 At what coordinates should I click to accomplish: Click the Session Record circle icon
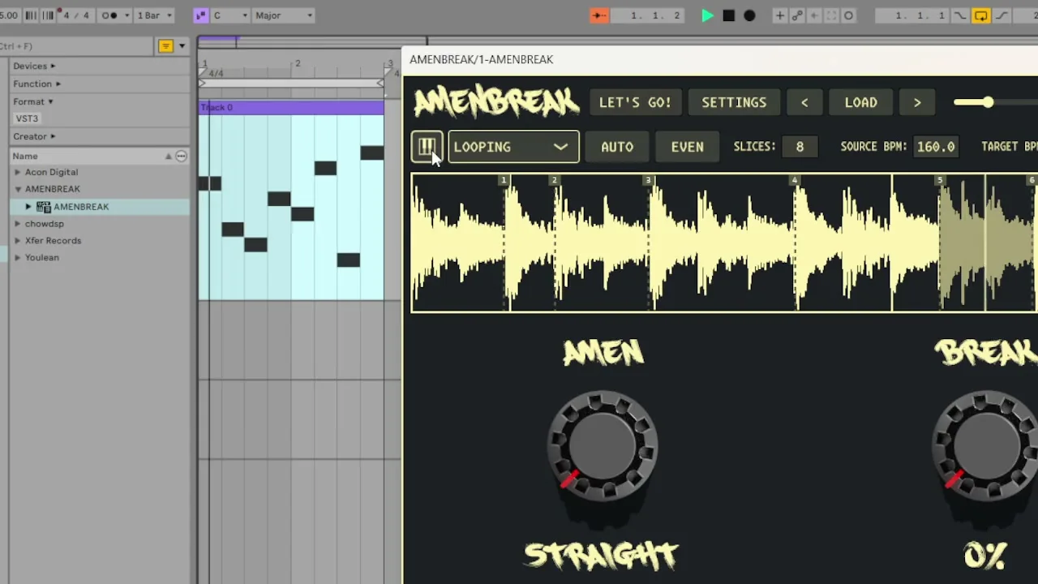[x=848, y=15]
